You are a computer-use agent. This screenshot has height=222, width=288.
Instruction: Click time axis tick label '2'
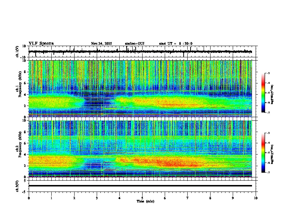[74, 198]
